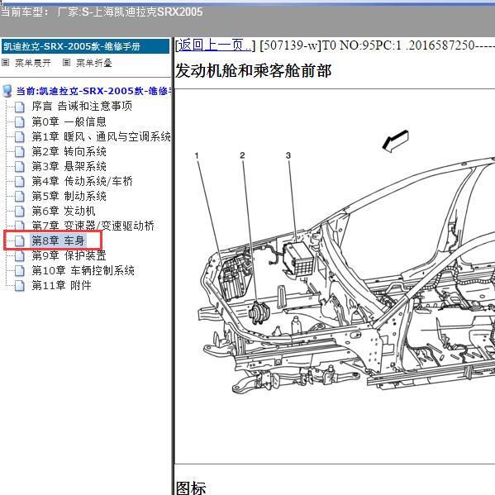Viewport: 495px width, 495px height.
Task: Open chapter 第0章 一般信息
Action: (69, 121)
